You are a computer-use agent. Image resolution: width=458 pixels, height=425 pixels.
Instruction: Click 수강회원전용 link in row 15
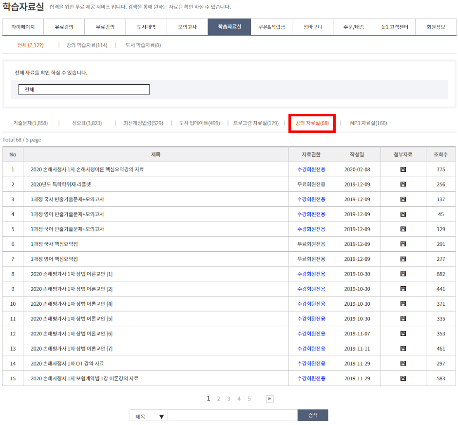[311, 378]
